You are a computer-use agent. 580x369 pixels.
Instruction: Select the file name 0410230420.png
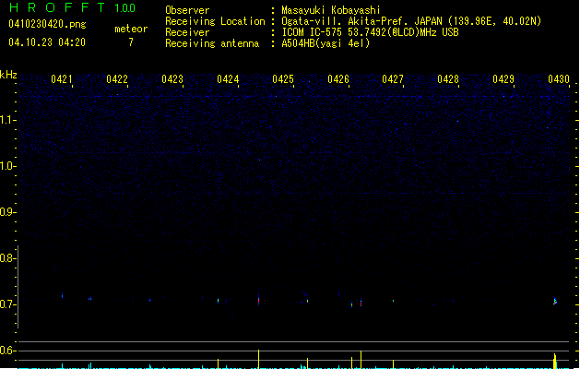click(47, 24)
